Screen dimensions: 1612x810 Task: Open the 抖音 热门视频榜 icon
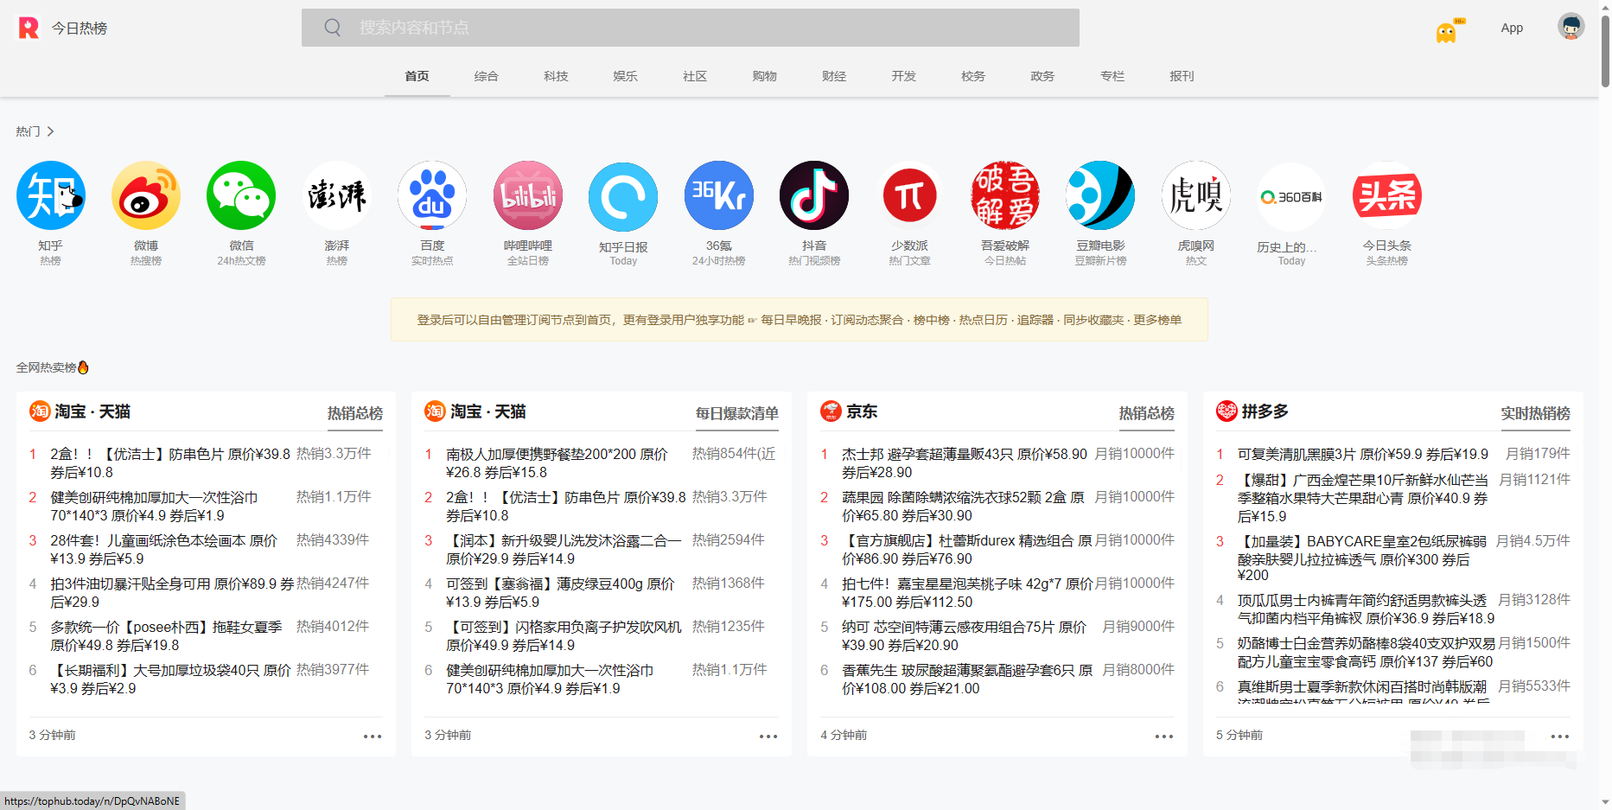pyautogui.click(x=814, y=195)
